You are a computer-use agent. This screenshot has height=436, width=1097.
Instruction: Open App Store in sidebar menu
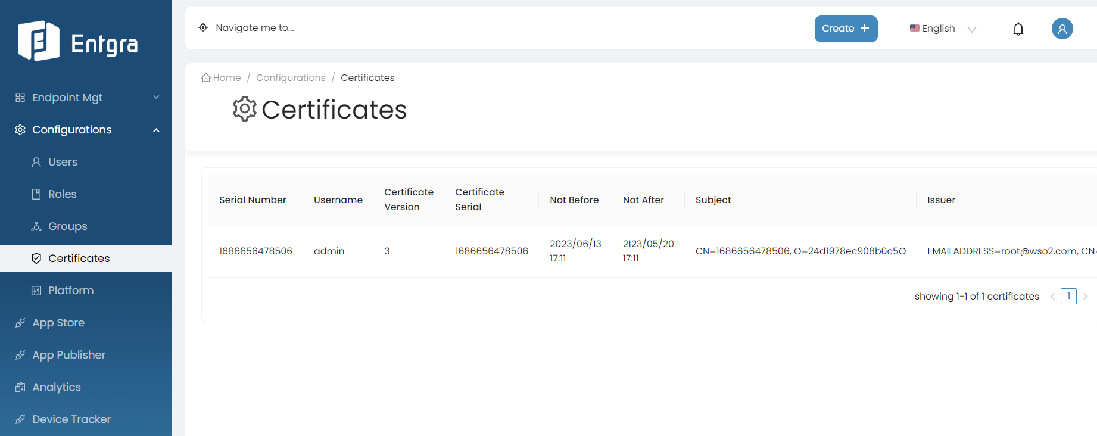click(x=86, y=323)
